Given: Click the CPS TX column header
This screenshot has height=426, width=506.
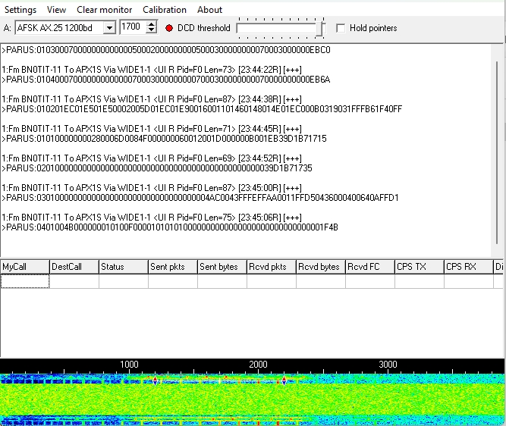Looking at the screenshot, I should click(420, 267).
